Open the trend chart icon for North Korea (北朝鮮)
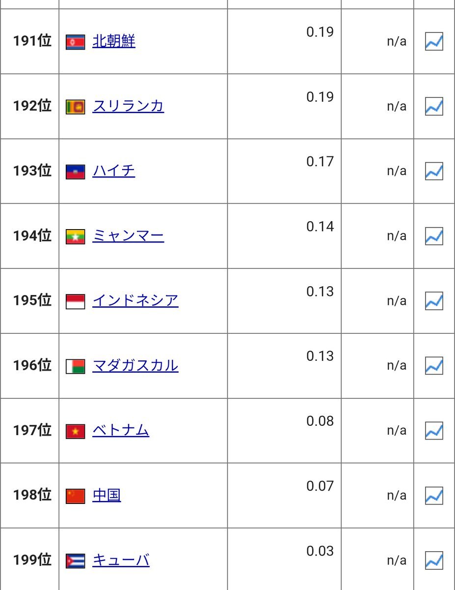 434,41
